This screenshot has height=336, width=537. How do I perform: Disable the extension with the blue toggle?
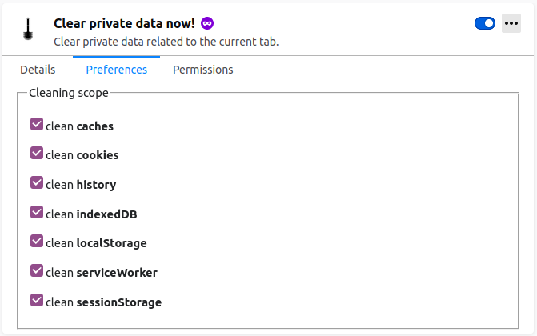coord(485,24)
